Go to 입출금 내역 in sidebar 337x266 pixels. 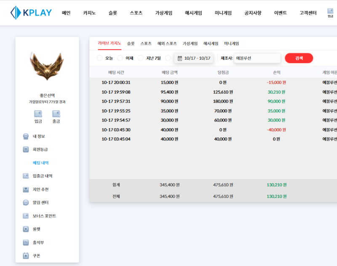pyautogui.click(x=42, y=176)
